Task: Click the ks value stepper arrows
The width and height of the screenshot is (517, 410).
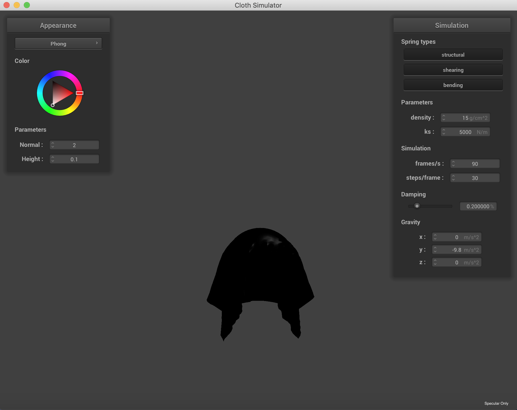Action: click(x=444, y=132)
